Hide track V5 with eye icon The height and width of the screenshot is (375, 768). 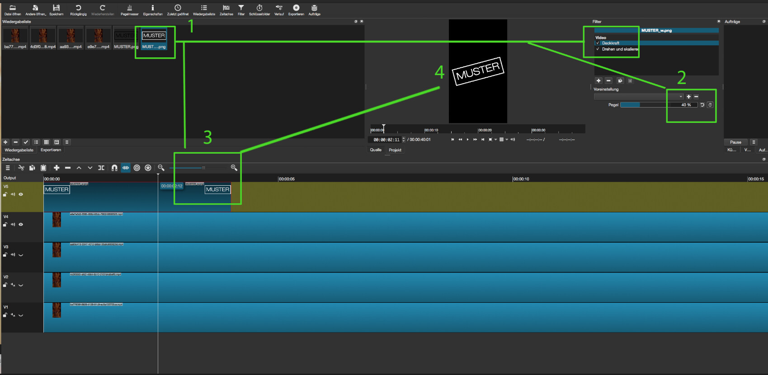pos(21,194)
